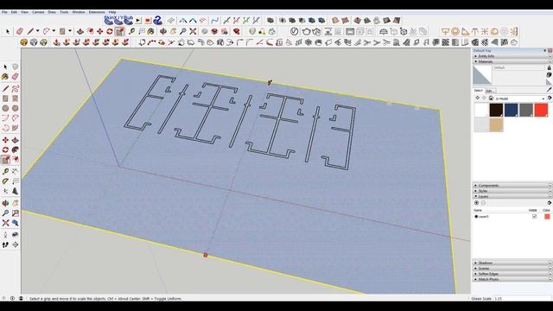This screenshot has height=311, width=553.
Task: Expand the Match Photo panel
Action: coord(512,279)
